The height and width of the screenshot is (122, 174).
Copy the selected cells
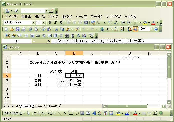62,29
